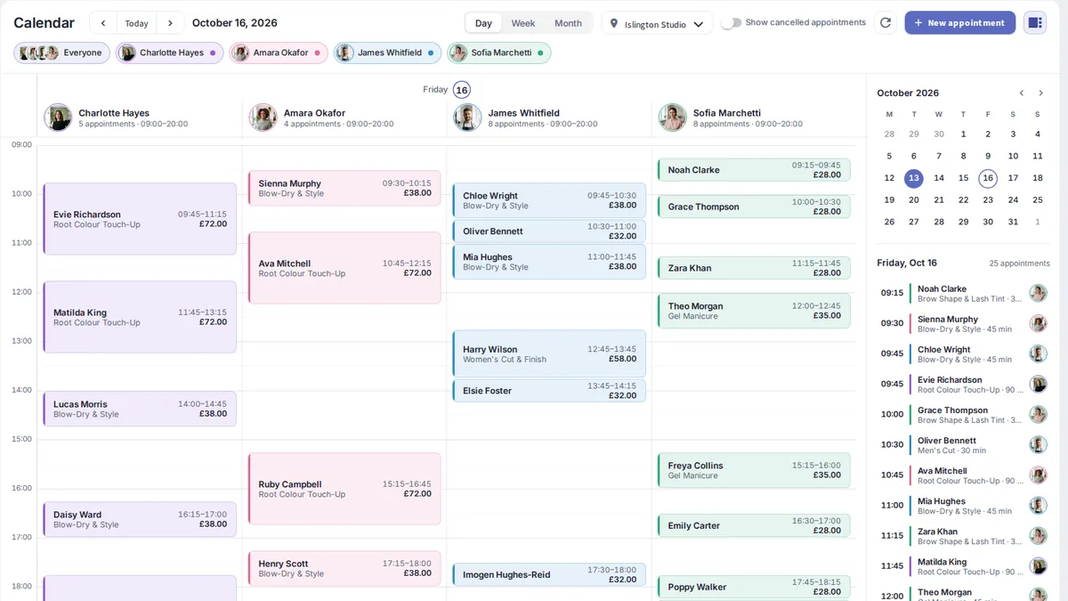Viewport: 1068px width, 601px height.
Task: Click avatar beside Chloe Wright in agenda
Action: tap(1038, 353)
